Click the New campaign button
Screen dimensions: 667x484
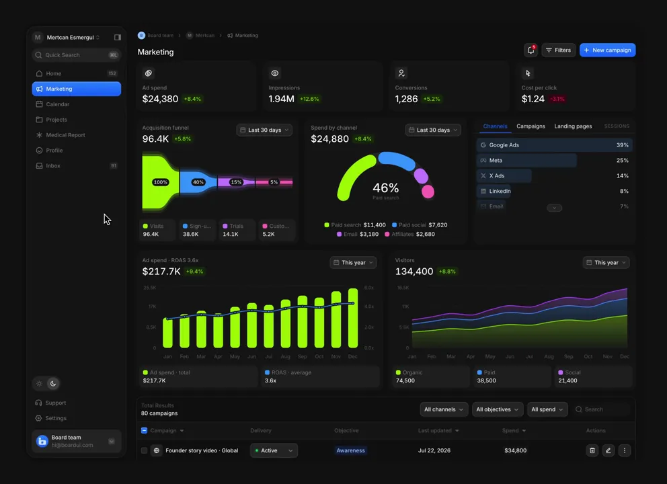tap(607, 50)
